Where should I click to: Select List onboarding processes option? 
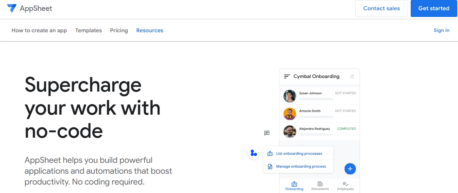(x=298, y=153)
